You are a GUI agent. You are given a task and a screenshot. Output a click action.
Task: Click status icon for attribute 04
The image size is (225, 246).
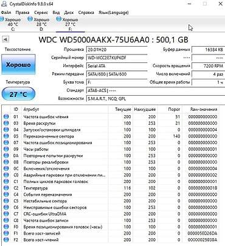pos(6,130)
